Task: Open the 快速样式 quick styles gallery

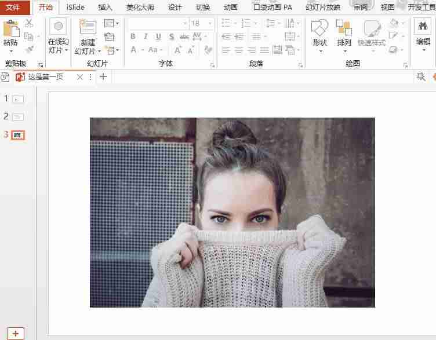Action: [x=372, y=35]
